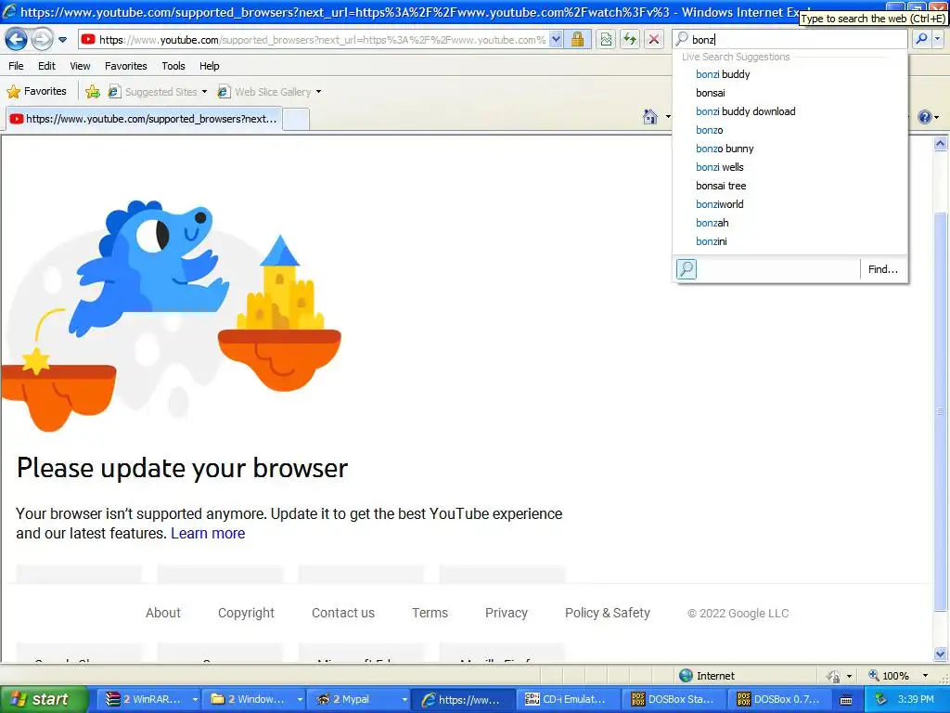Click the Protected Mode status icon
Screen dimensions: 950x713
[x=834, y=676]
